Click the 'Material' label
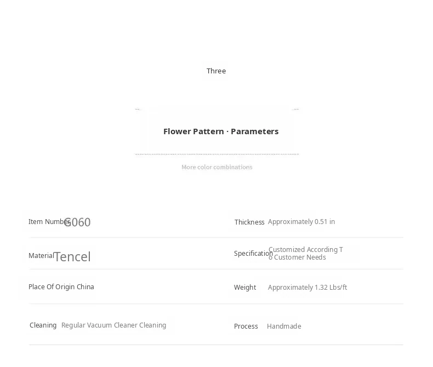This screenshot has width=433, height=367. point(41,255)
